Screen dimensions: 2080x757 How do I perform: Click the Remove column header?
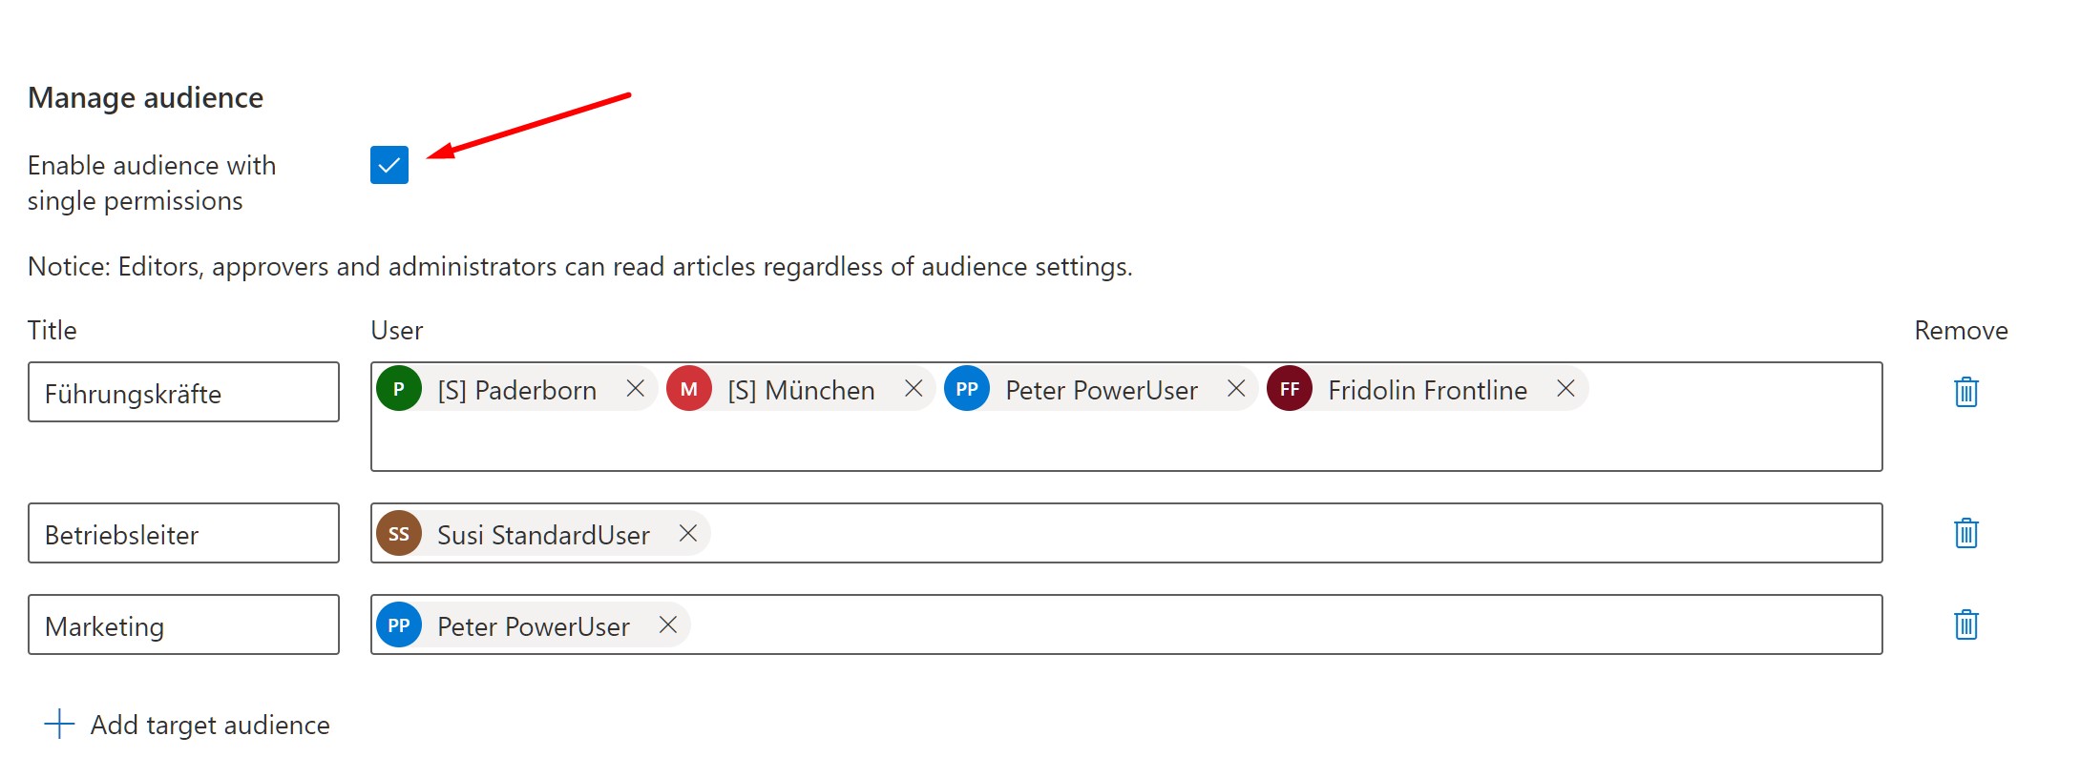pos(1961,331)
